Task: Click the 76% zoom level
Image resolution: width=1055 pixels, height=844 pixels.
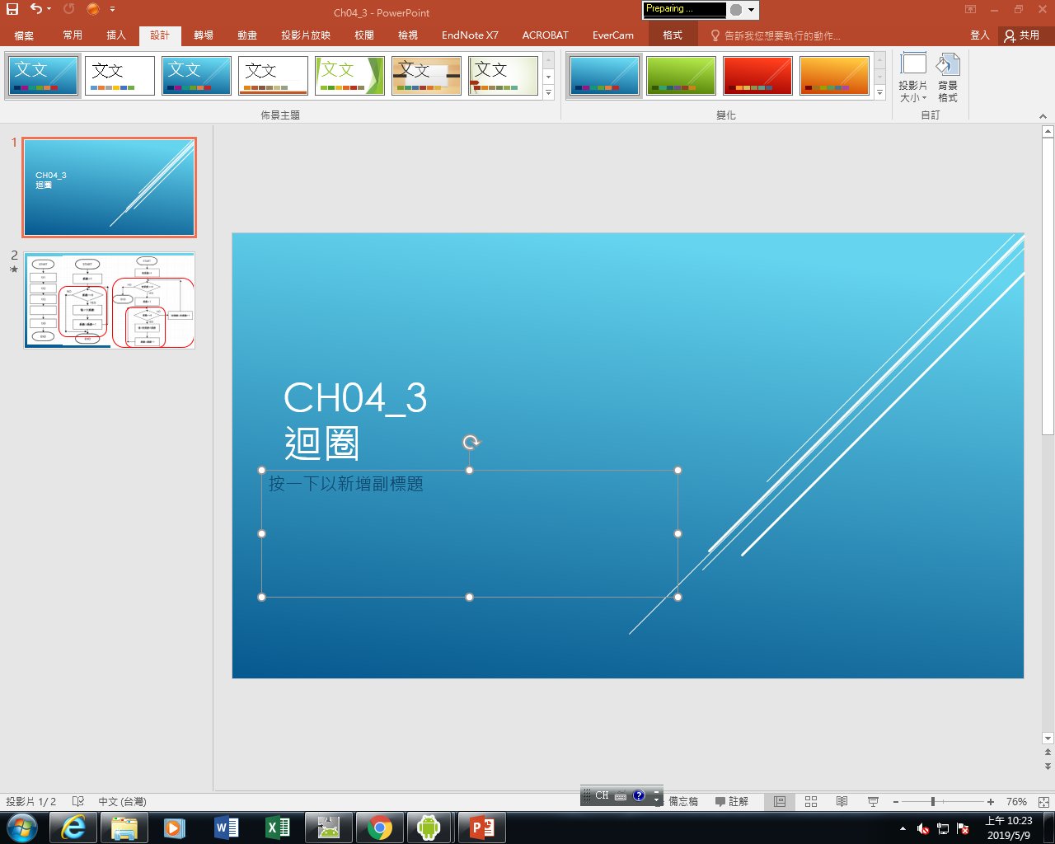Action: click(1016, 801)
